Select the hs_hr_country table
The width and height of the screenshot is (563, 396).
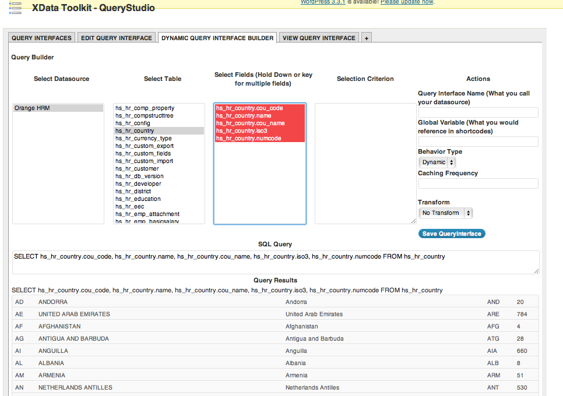[159, 130]
